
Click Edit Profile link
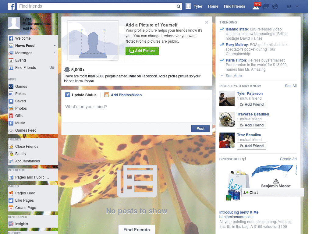(31, 29)
